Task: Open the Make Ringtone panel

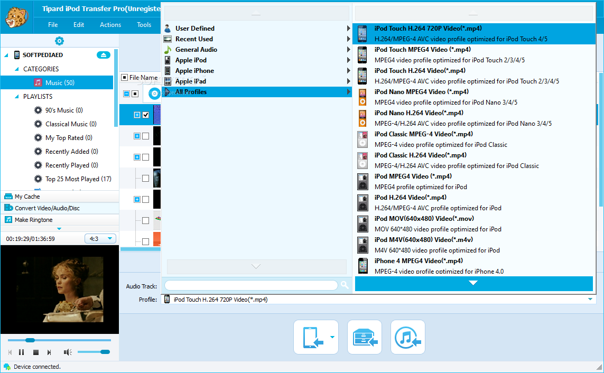Action: [60, 219]
